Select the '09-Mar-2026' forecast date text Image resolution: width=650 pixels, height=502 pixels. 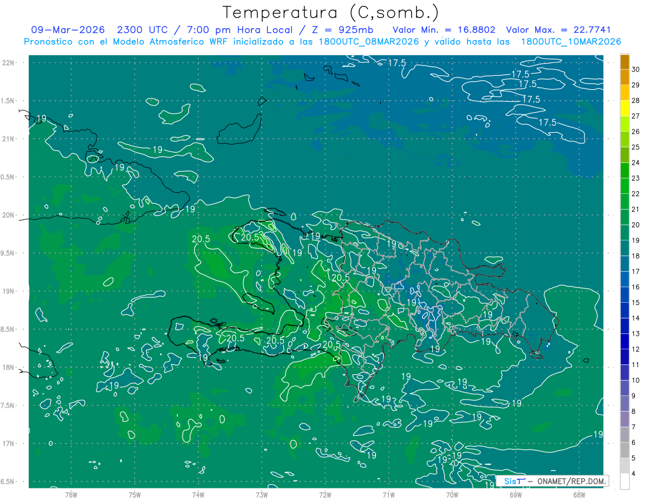(x=68, y=30)
